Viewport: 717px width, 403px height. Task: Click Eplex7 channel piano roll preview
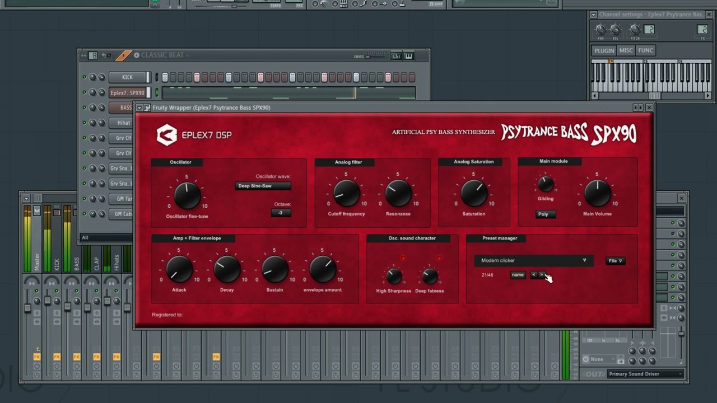pyautogui.click(x=288, y=93)
